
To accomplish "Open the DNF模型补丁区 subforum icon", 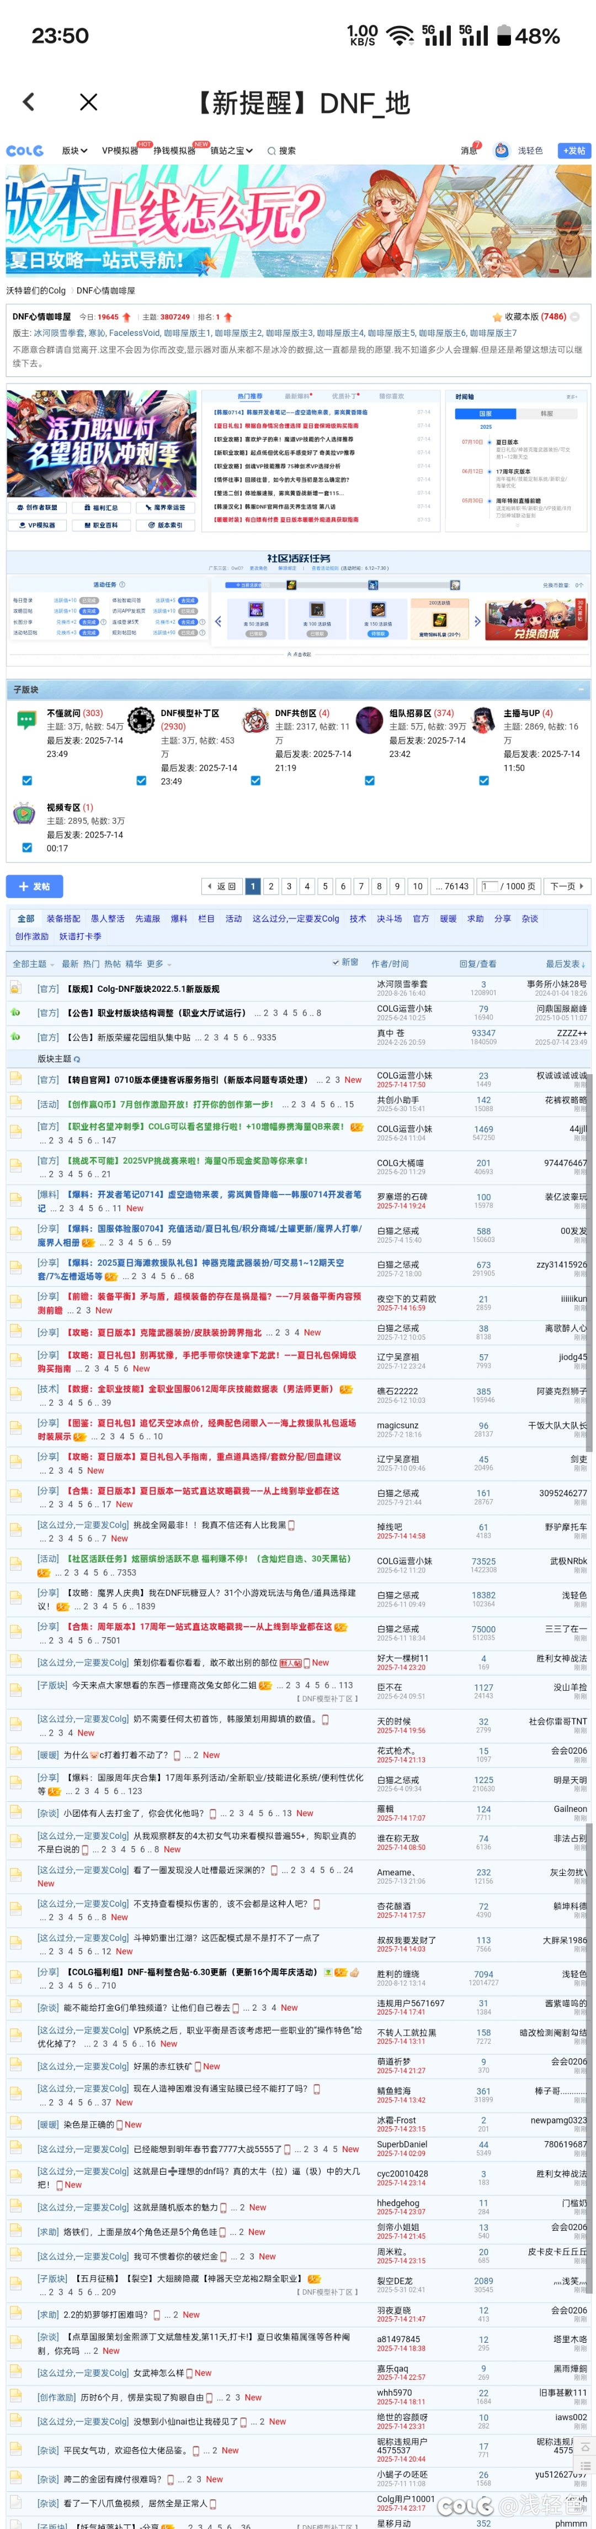I will (141, 719).
